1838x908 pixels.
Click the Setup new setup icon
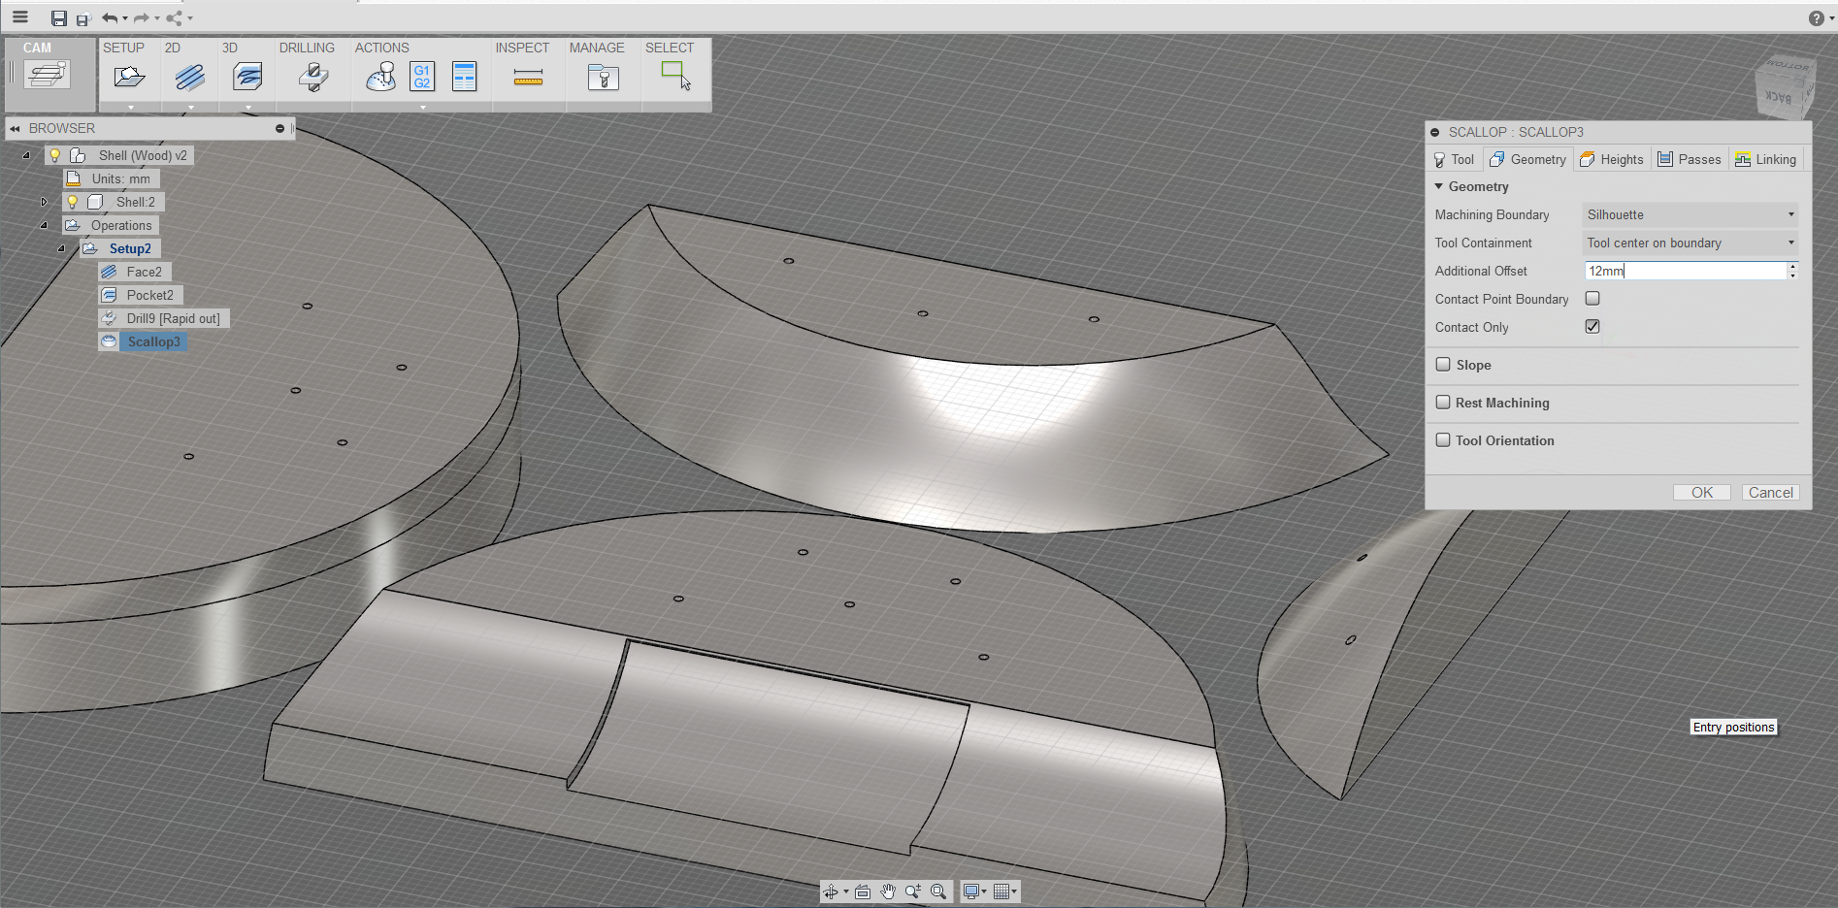(129, 77)
